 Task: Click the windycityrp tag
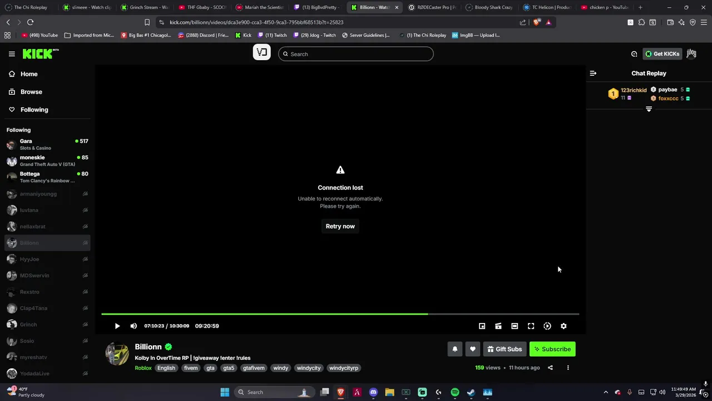tap(344, 368)
